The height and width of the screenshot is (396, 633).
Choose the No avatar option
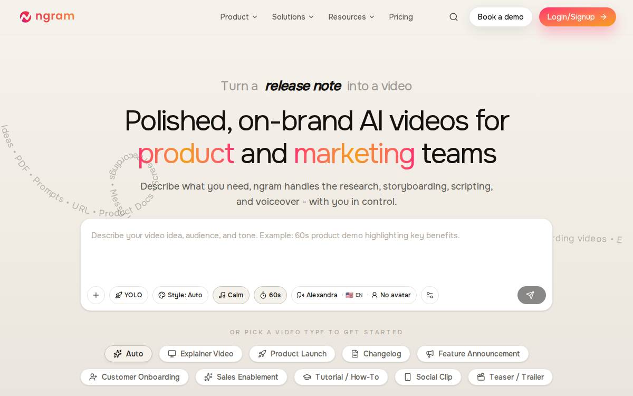(x=391, y=295)
